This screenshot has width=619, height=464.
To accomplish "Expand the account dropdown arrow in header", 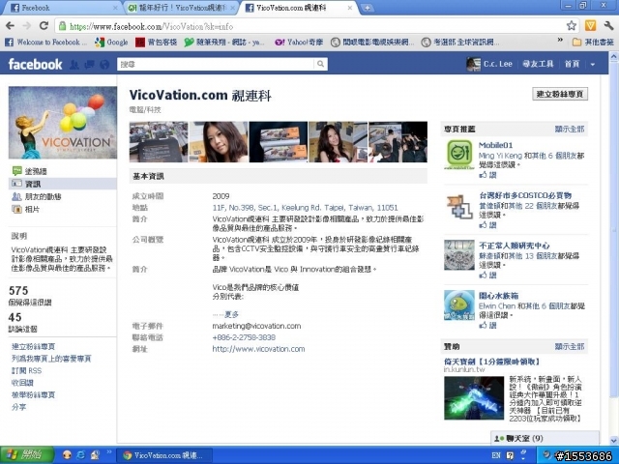I will (593, 65).
